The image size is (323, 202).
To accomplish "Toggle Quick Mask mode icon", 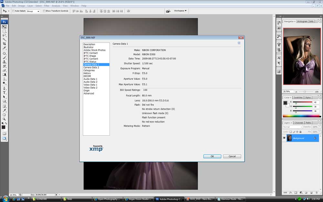I will [x=4, y=133].
